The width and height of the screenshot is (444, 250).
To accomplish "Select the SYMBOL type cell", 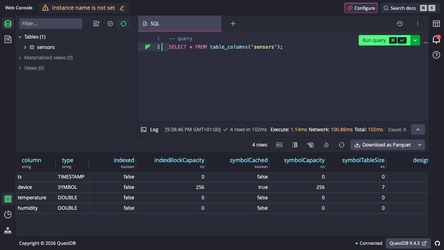I will click(72, 187).
